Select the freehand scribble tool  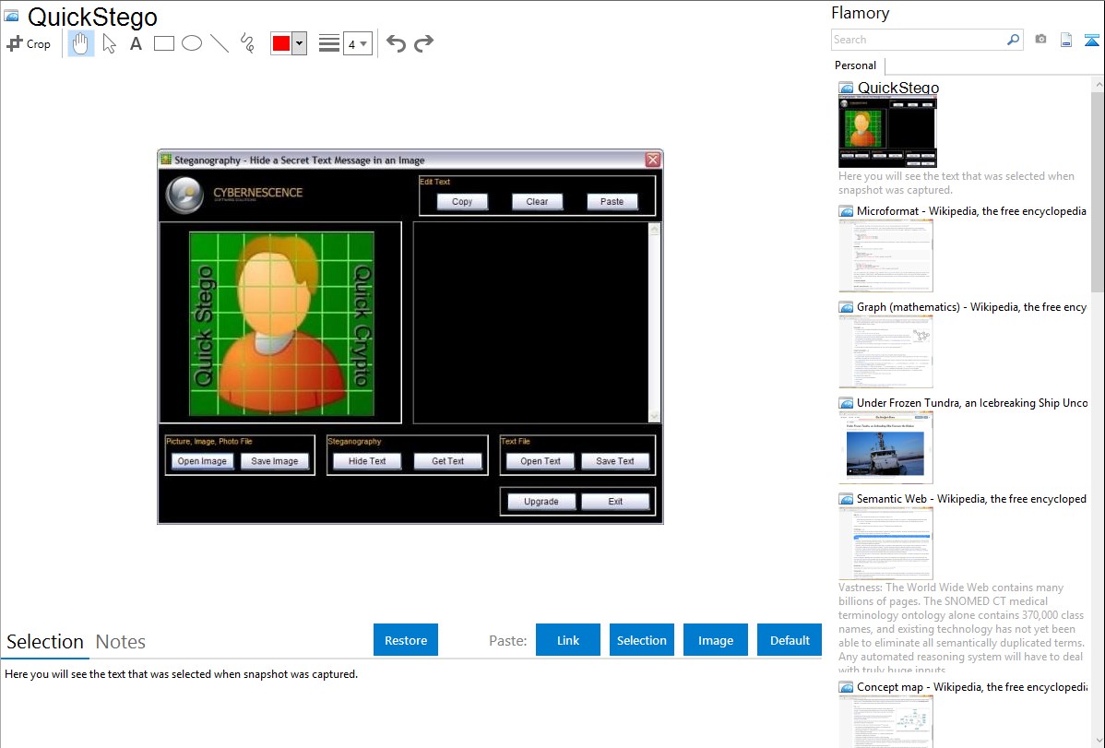[247, 43]
